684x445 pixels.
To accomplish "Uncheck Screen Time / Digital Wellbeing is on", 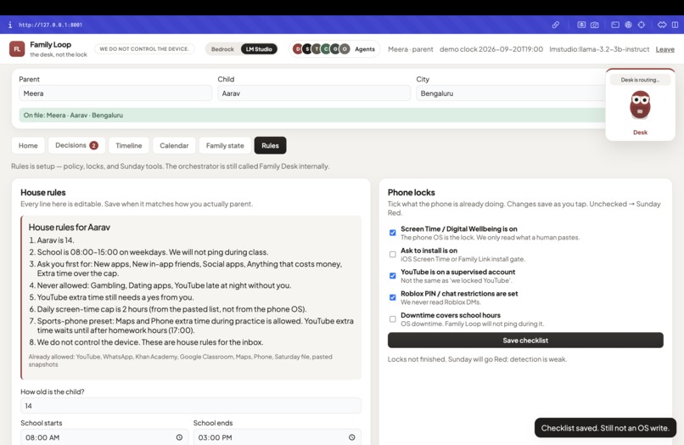I will 393,233.
